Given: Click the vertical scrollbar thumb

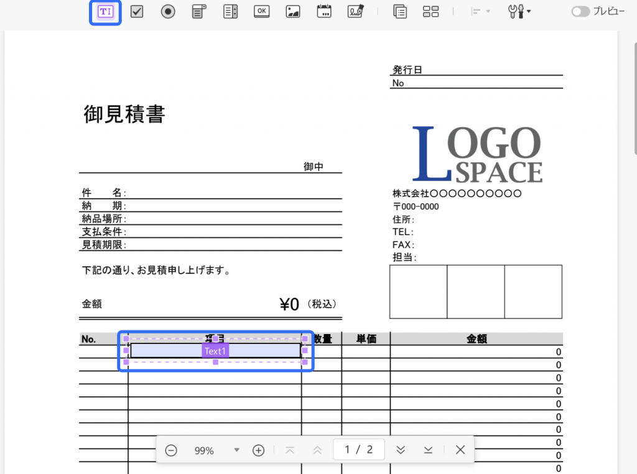Looking at the screenshot, I should click(x=635, y=98).
